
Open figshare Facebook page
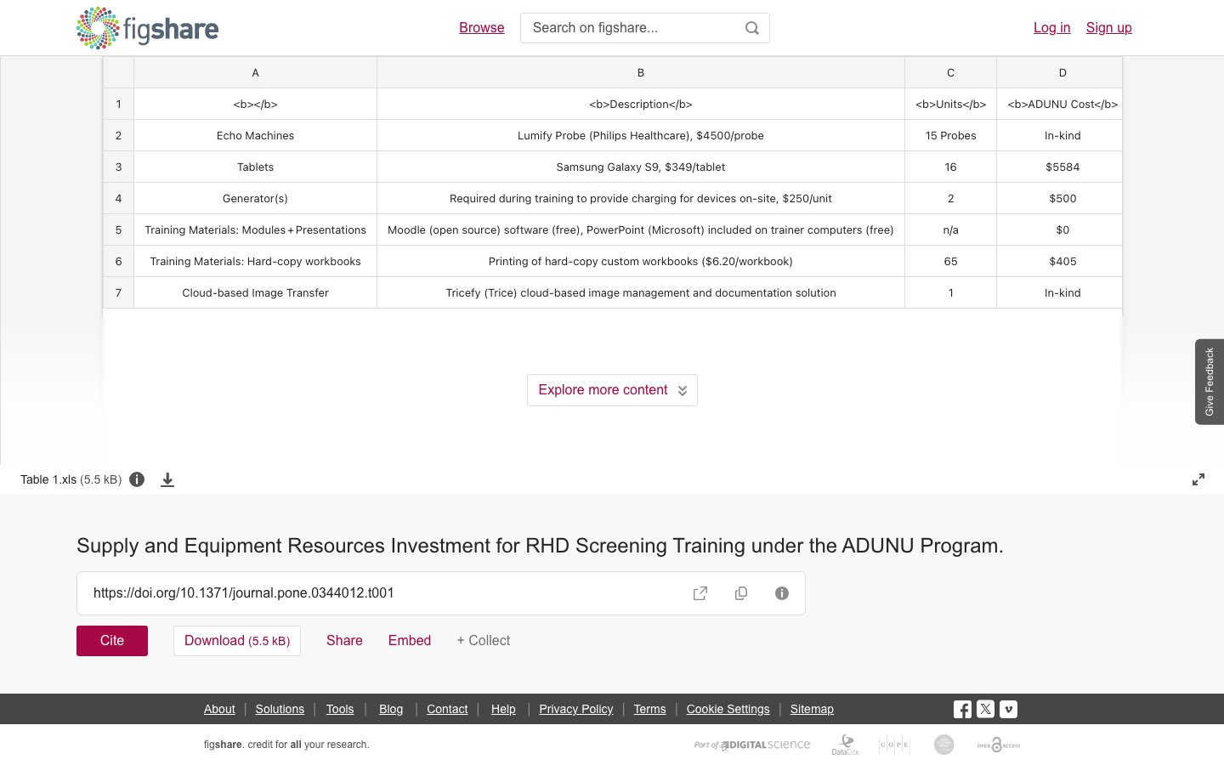962,709
